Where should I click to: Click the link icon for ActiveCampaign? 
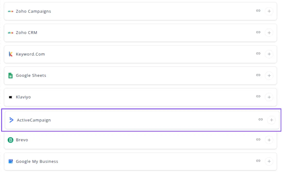tap(261, 119)
